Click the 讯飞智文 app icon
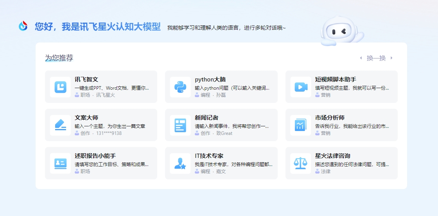Viewport: 438px width, 216px height. click(60, 87)
